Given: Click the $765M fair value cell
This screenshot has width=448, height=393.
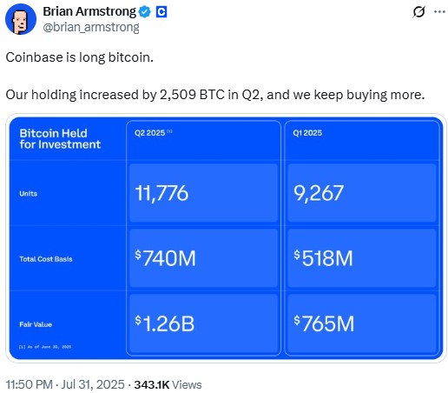Looking at the screenshot, I should click(x=362, y=323).
